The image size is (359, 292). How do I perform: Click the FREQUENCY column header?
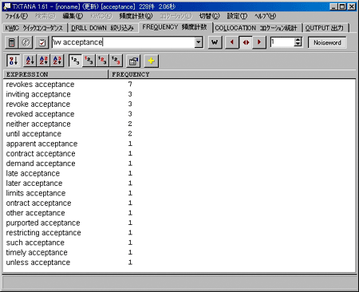click(232, 74)
